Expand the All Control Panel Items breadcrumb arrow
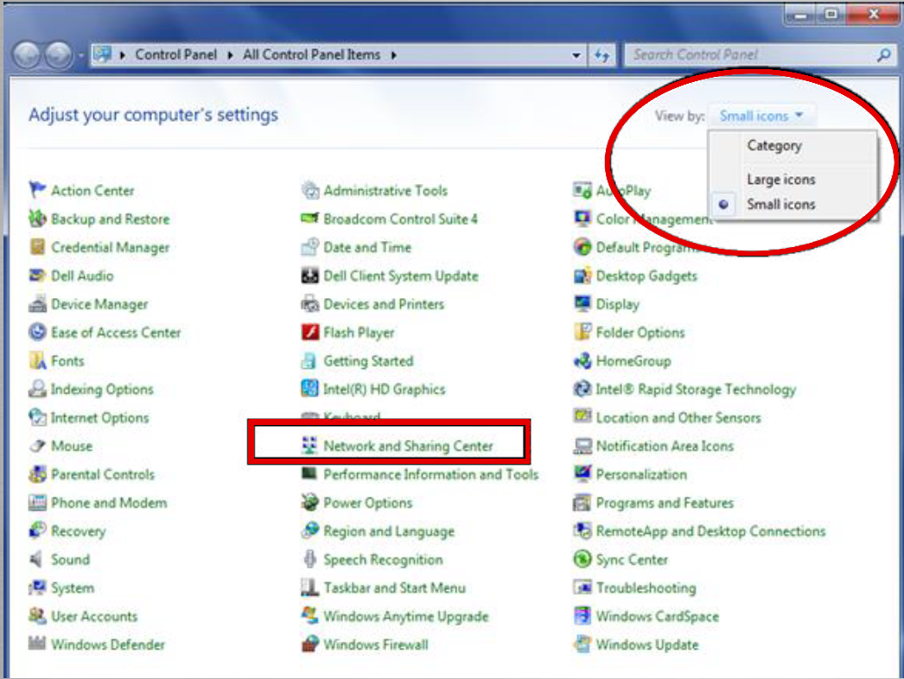904x679 pixels. pos(394,55)
